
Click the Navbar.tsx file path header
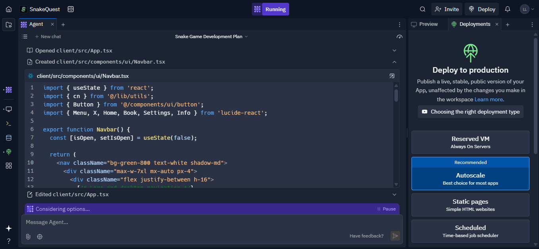(x=83, y=76)
